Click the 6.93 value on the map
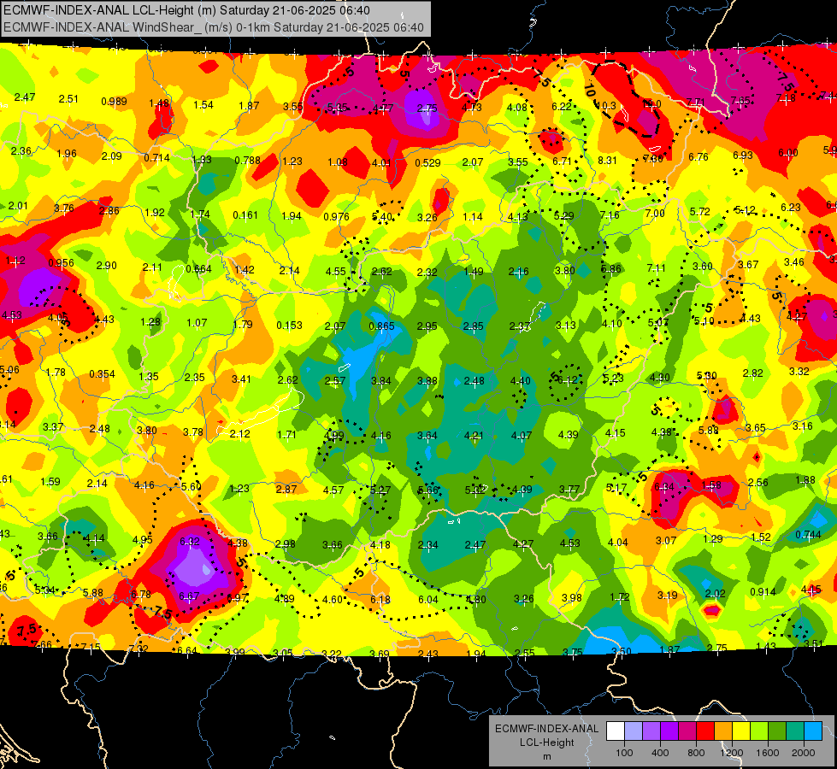Viewport: 837px width, 769px height. (742, 155)
